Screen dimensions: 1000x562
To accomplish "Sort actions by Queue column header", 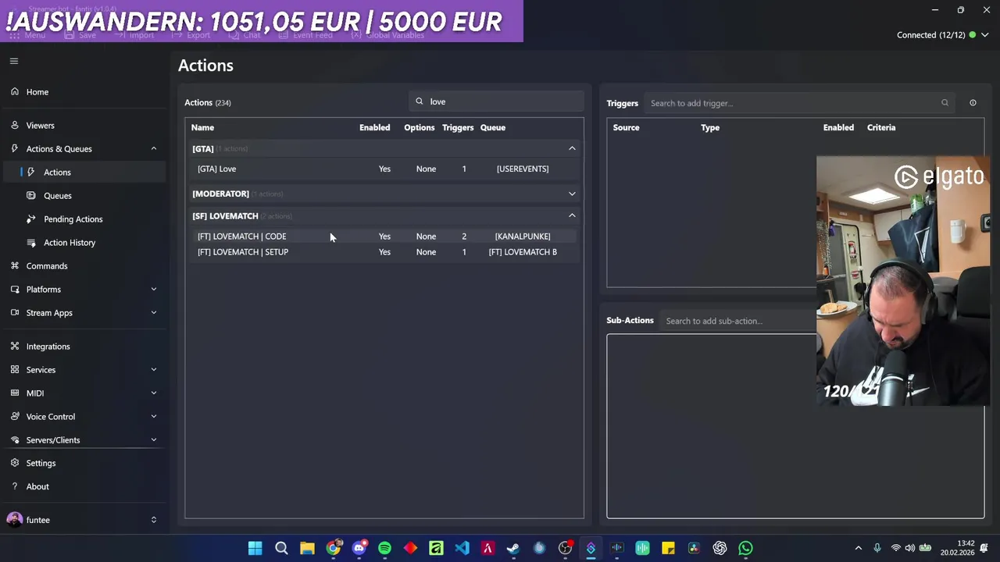I will pyautogui.click(x=493, y=127).
